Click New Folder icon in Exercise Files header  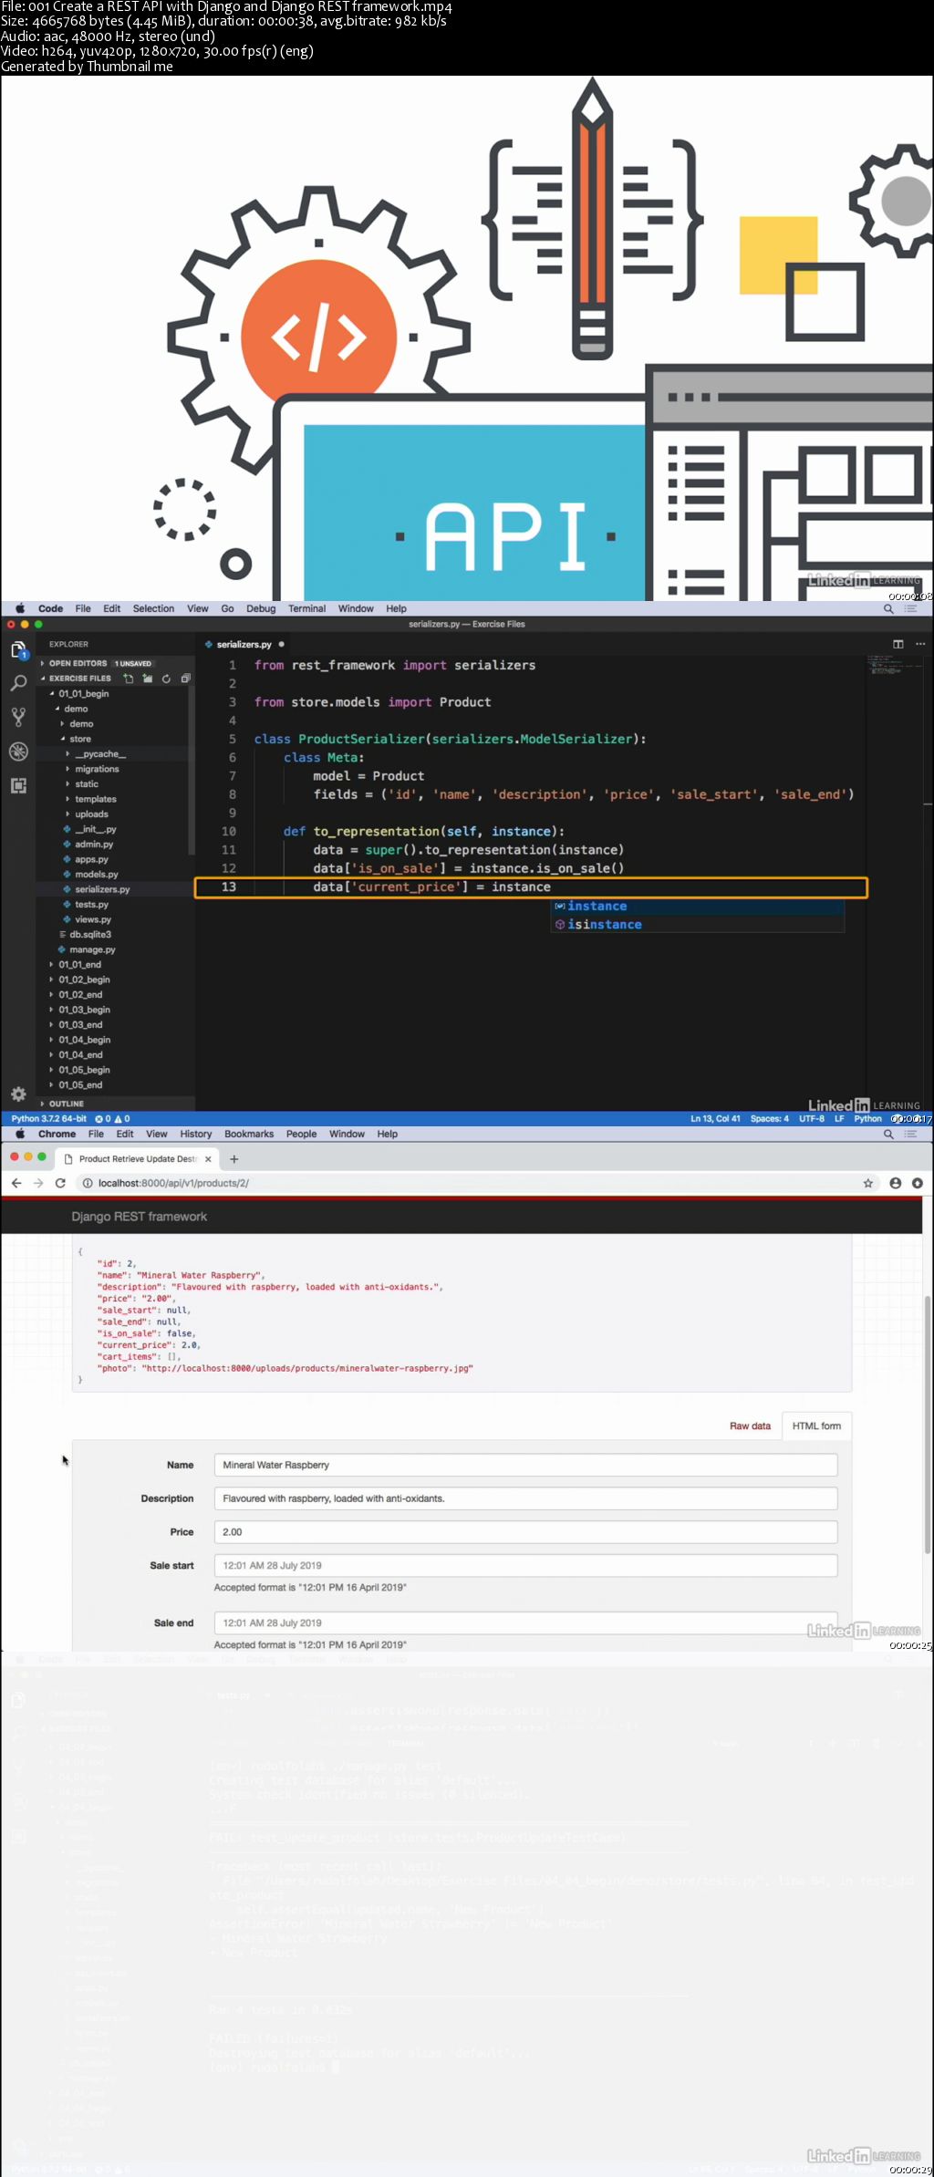[148, 679]
